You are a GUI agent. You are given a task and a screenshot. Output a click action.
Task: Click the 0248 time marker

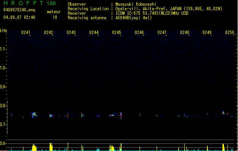pos(185,32)
